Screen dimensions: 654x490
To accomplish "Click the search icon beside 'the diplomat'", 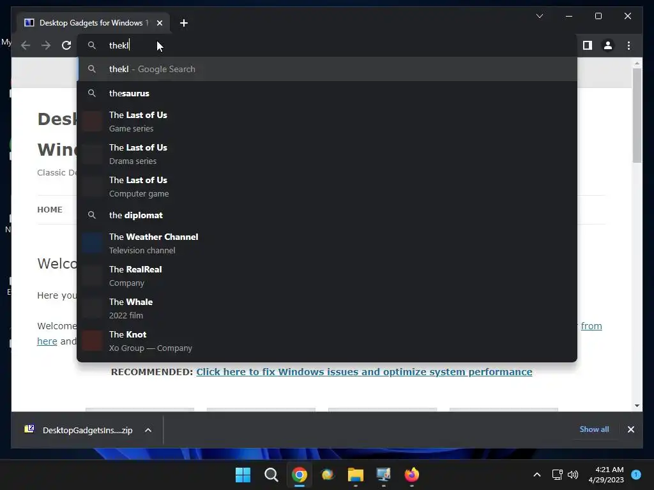I will click(92, 215).
